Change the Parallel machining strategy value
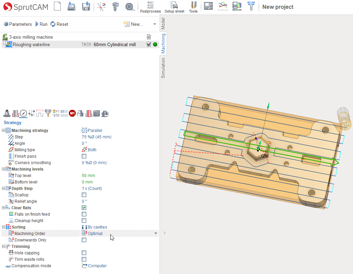This screenshot has height=274, width=353. (92, 131)
